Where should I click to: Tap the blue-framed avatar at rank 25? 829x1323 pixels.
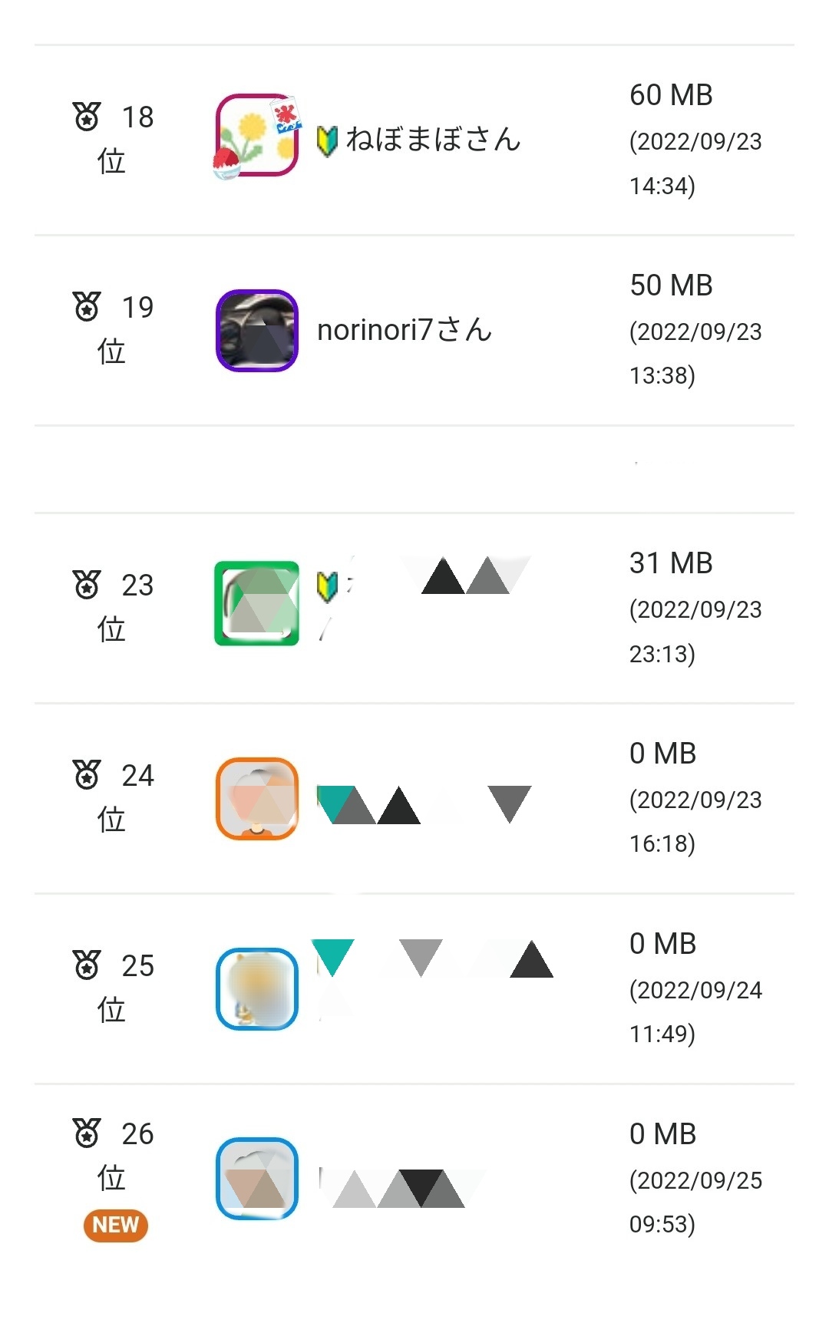coord(256,988)
